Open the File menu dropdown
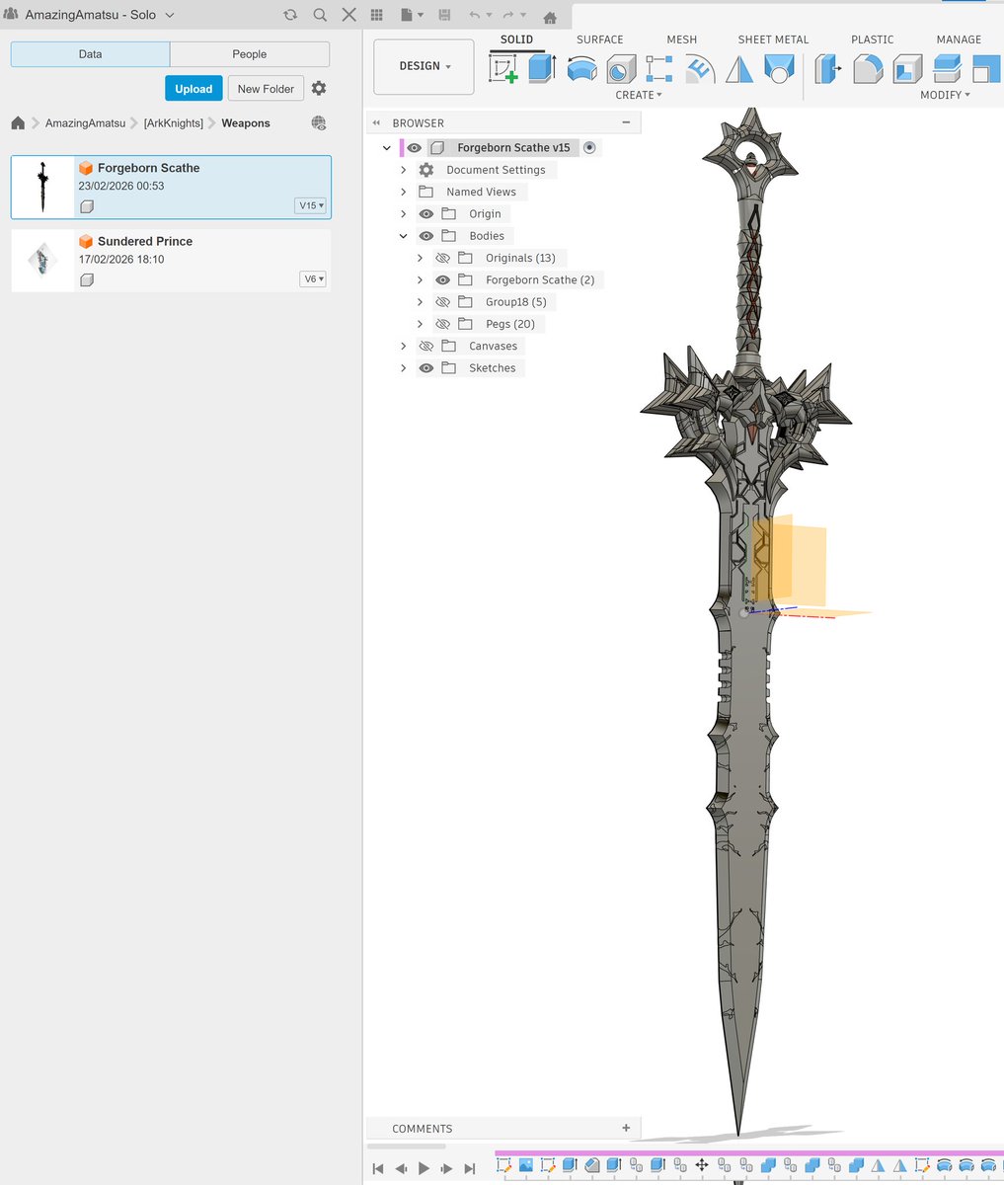This screenshot has width=1004, height=1185. [x=412, y=16]
